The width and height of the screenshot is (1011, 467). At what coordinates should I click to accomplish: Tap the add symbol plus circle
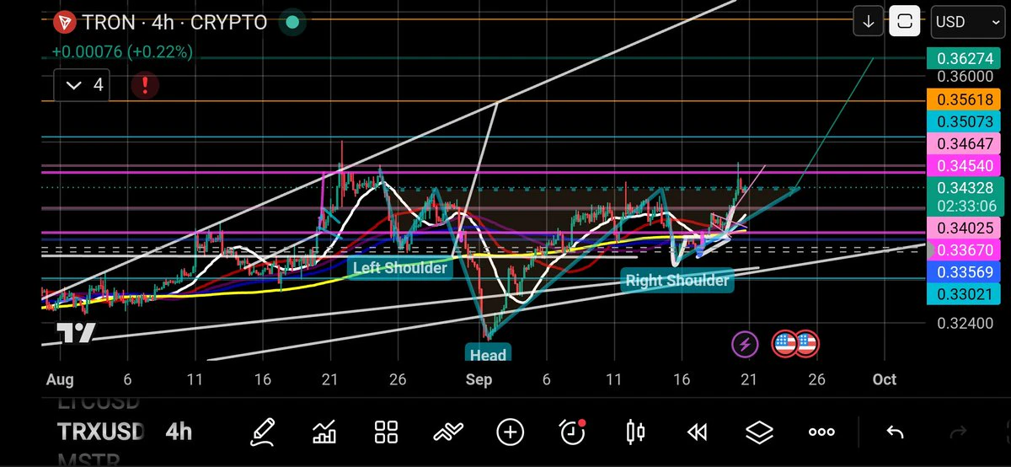[510, 432]
